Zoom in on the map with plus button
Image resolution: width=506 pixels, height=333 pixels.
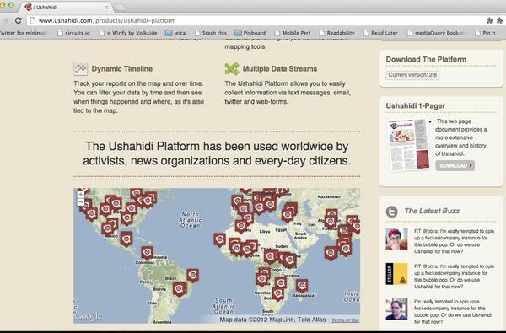pos(81,194)
